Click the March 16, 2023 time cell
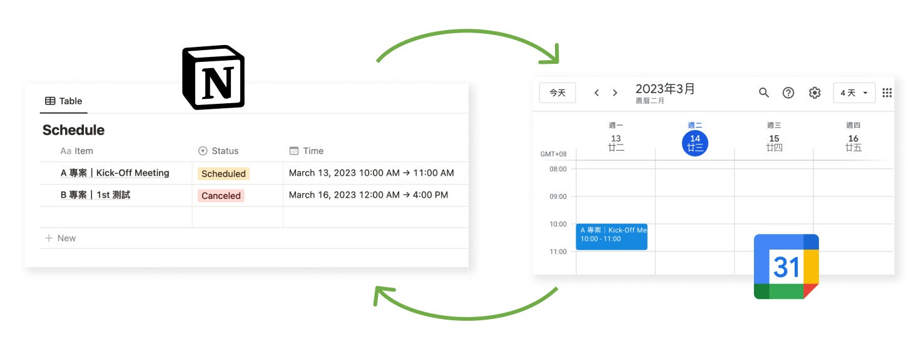Screen dimensions: 916x339 tap(369, 195)
